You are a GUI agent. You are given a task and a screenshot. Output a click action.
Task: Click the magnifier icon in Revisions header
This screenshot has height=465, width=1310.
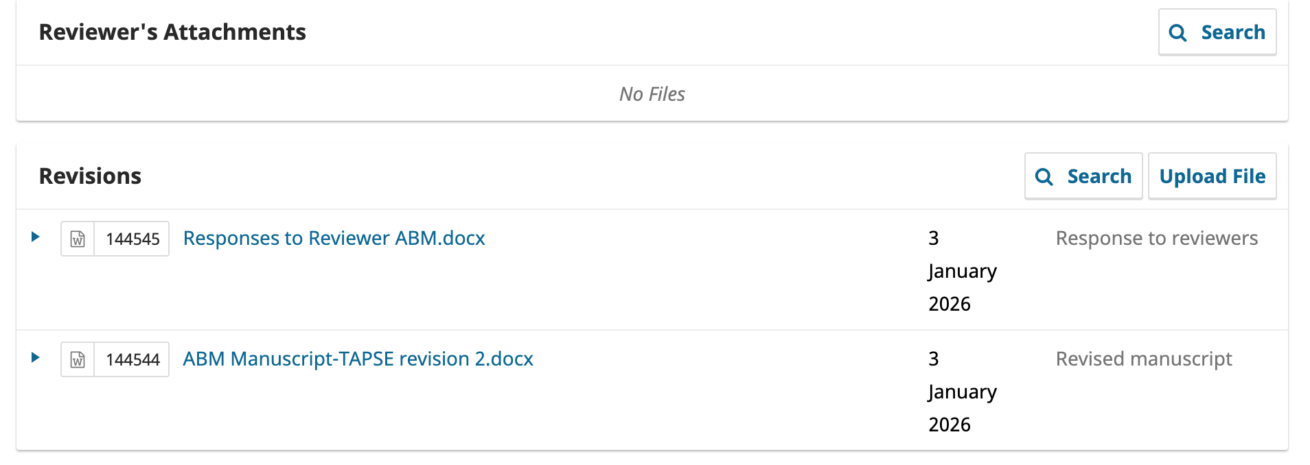[1044, 177]
